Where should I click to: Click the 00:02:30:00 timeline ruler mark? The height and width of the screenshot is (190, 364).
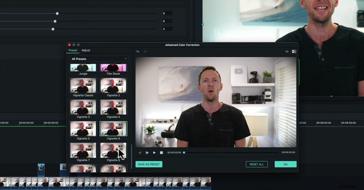51,123
